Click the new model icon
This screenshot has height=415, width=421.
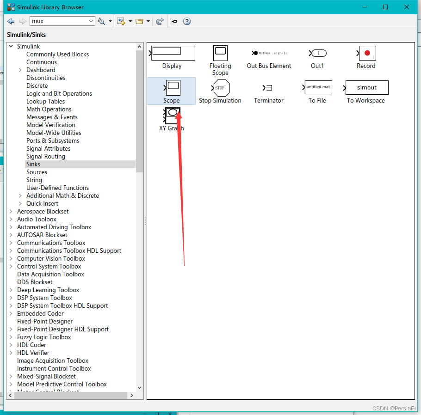click(121, 21)
